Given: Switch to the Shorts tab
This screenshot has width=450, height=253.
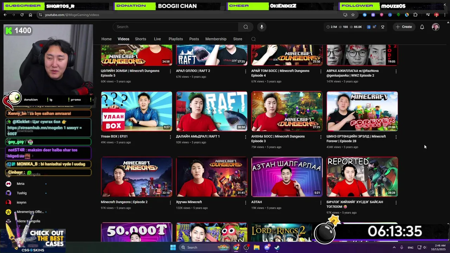Looking at the screenshot, I should point(141,39).
